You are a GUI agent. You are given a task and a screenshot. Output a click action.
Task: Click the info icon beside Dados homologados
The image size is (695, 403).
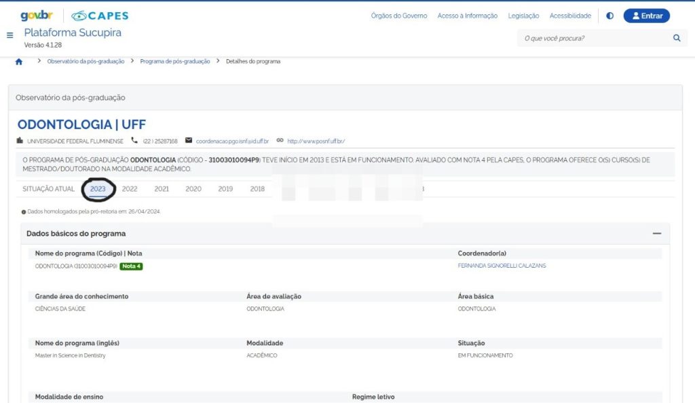click(24, 212)
